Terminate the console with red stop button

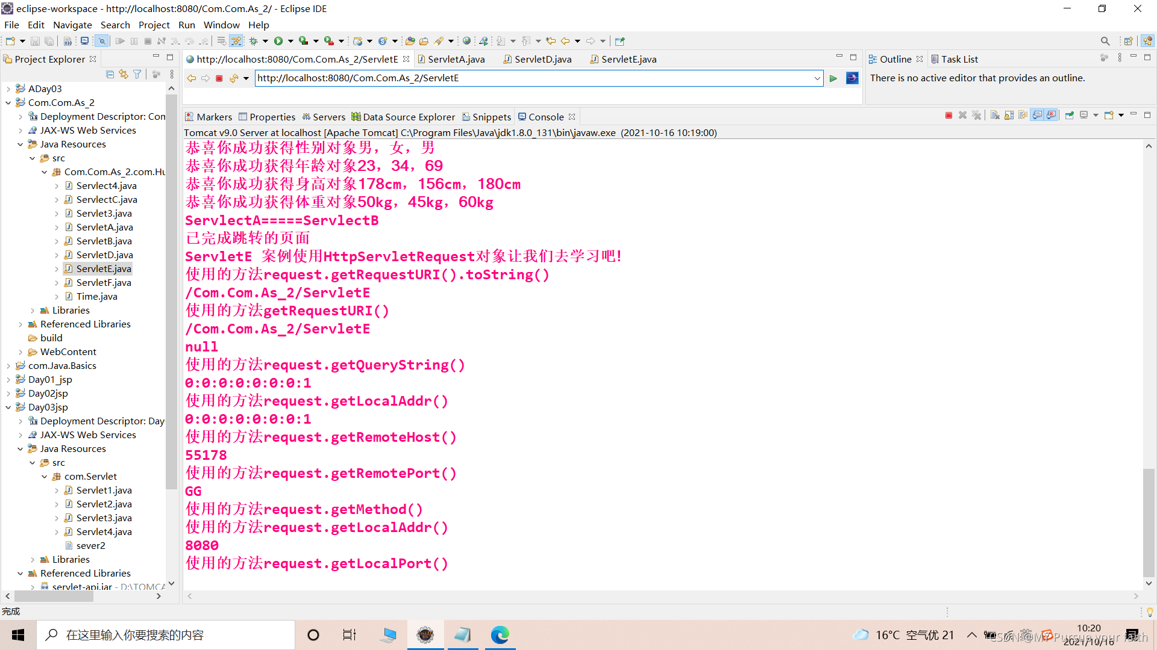[948, 116]
